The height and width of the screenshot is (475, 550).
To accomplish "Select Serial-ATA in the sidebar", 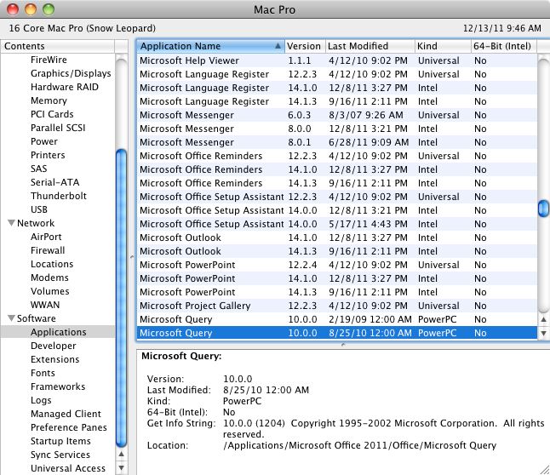I will pos(54,182).
